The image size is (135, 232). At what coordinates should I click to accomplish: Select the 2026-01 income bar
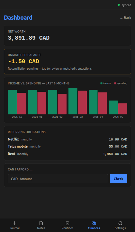pos(32,102)
